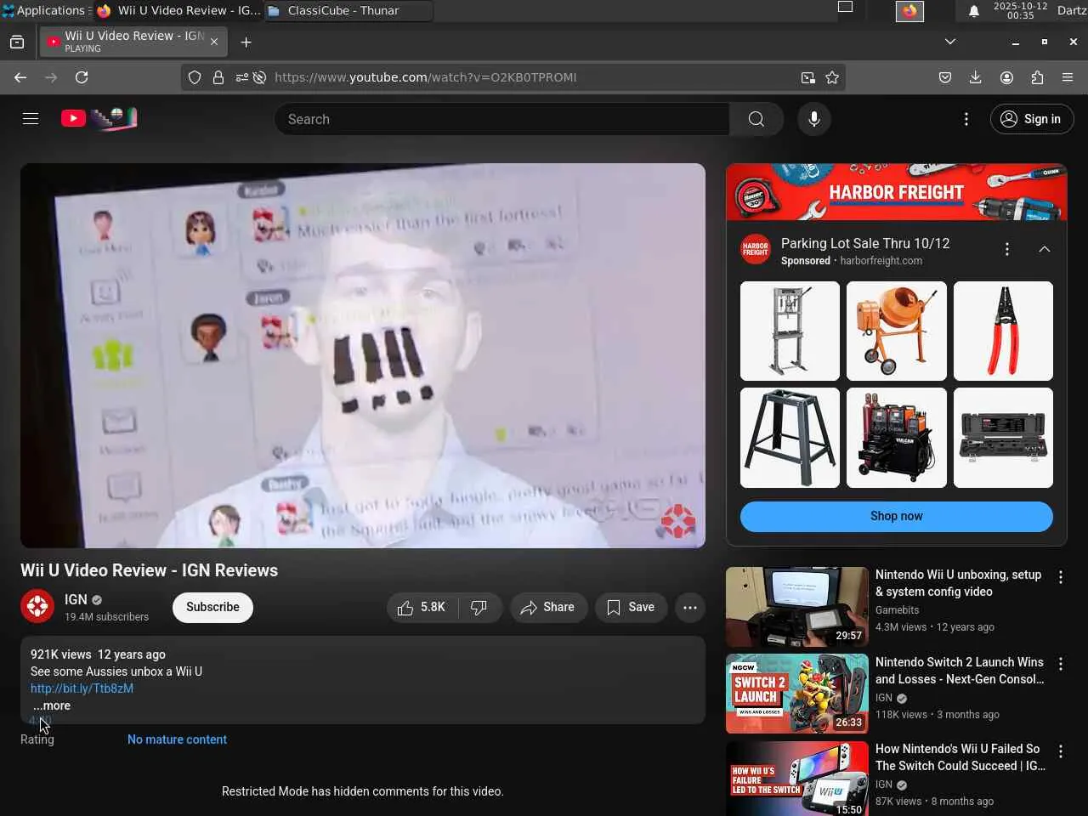Viewport: 1088px width, 816px height.
Task: Open options for How Nintendo's Wii U Failed
Action: pos(1061,751)
